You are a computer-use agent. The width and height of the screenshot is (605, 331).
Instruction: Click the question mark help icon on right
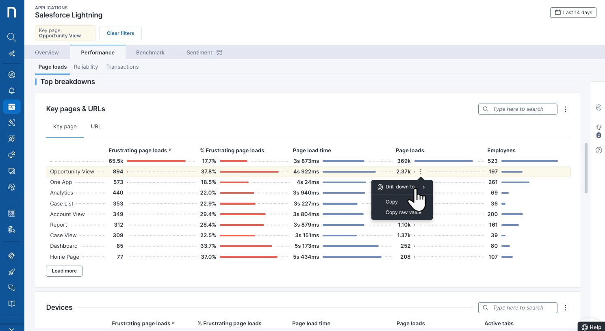tap(598, 150)
